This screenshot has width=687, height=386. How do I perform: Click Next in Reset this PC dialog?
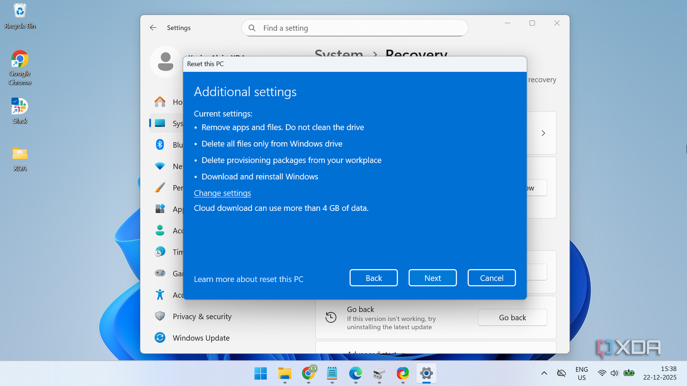432,278
